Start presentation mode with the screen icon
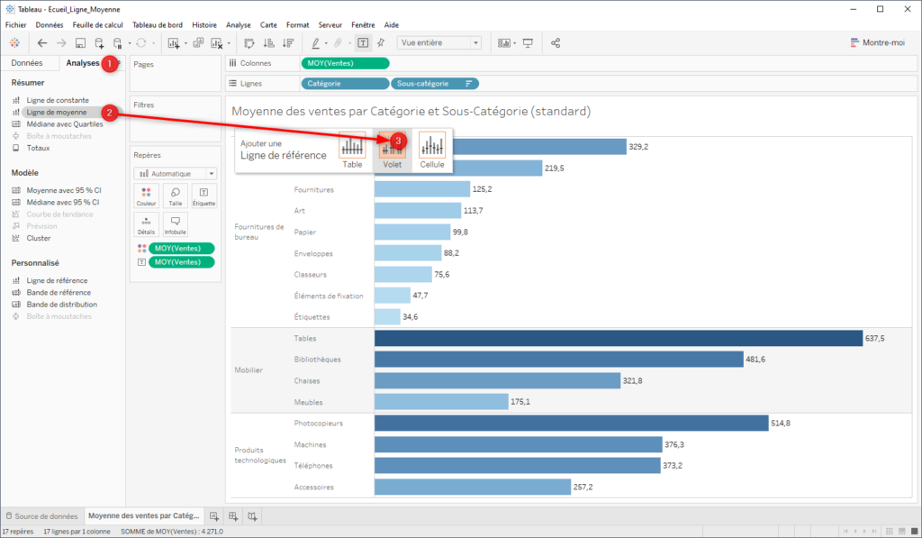Screen dimensions: 922x538 pyautogui.click(x=528, y=43)
